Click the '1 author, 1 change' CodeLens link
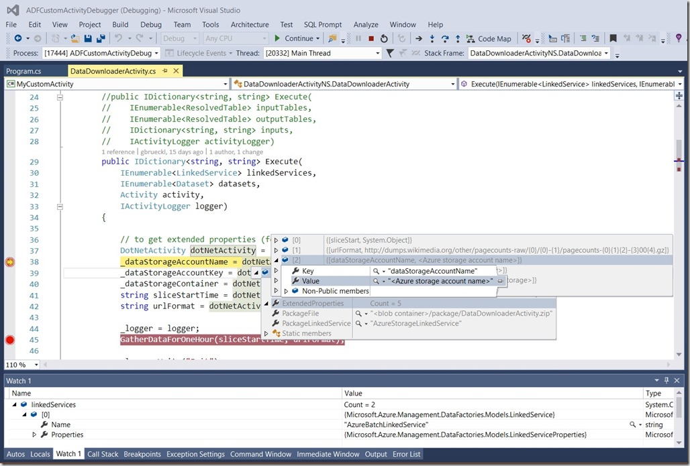690x466 pixels. click(x=236, y=152)
